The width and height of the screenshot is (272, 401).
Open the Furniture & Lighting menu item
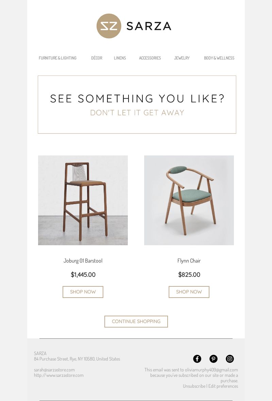[57, 58]
